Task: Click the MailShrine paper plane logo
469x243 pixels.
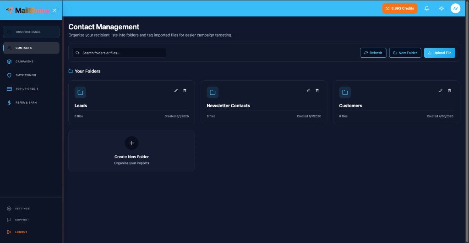Action: coord(10,10)
